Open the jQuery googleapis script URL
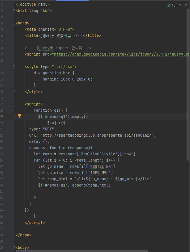 (121, 54)
